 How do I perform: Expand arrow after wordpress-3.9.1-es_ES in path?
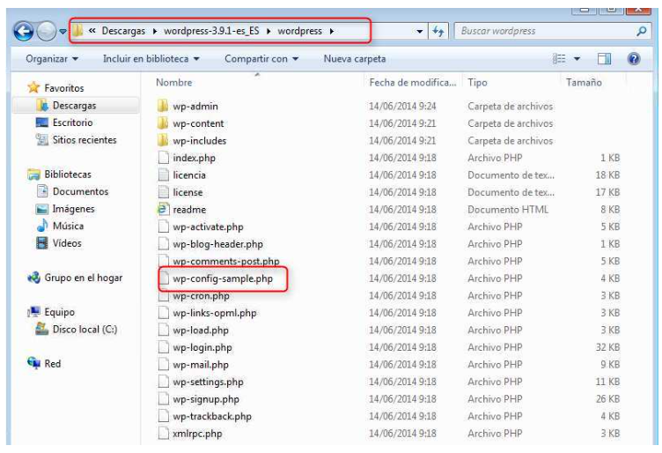tap(268, 31)
